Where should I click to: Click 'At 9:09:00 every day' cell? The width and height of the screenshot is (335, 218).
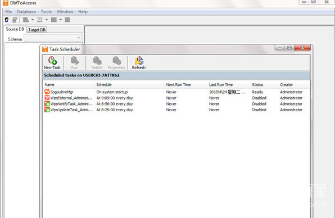pyautogui.click(x=115, y=98)
